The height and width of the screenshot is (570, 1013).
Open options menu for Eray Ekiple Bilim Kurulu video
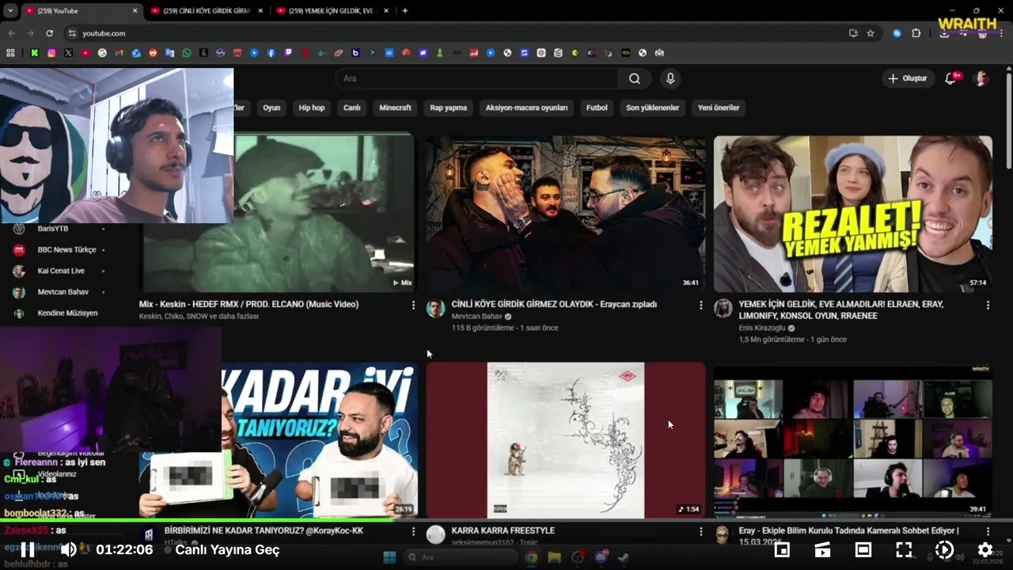pyautogui.click(x=988, y=531)
